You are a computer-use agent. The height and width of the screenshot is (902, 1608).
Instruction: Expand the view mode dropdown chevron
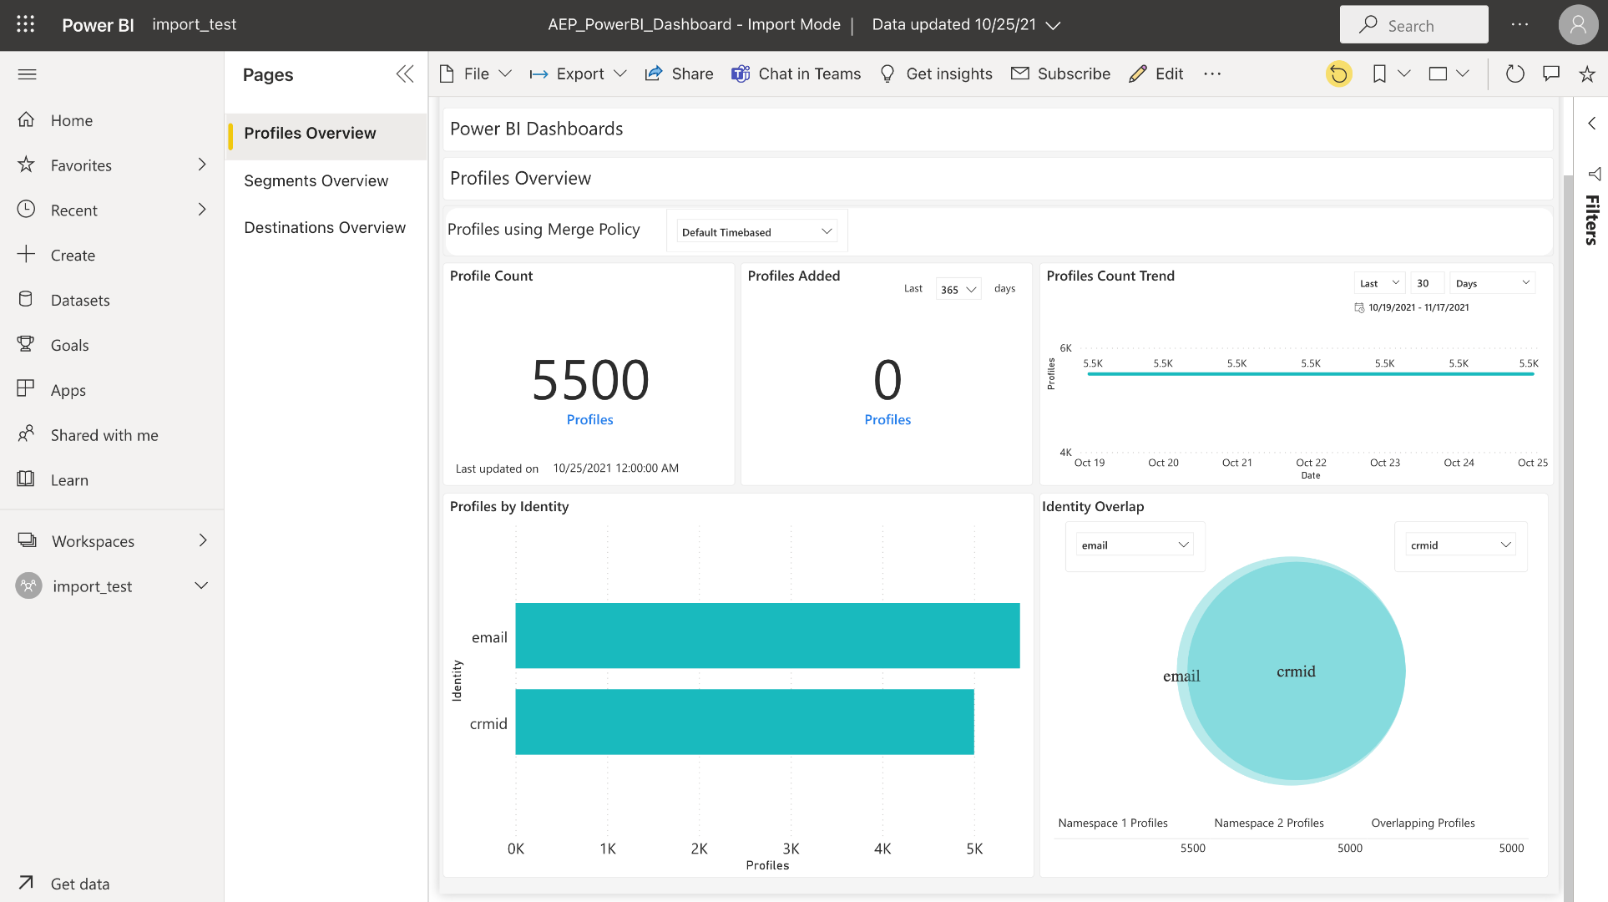(x=1463, y=74)
